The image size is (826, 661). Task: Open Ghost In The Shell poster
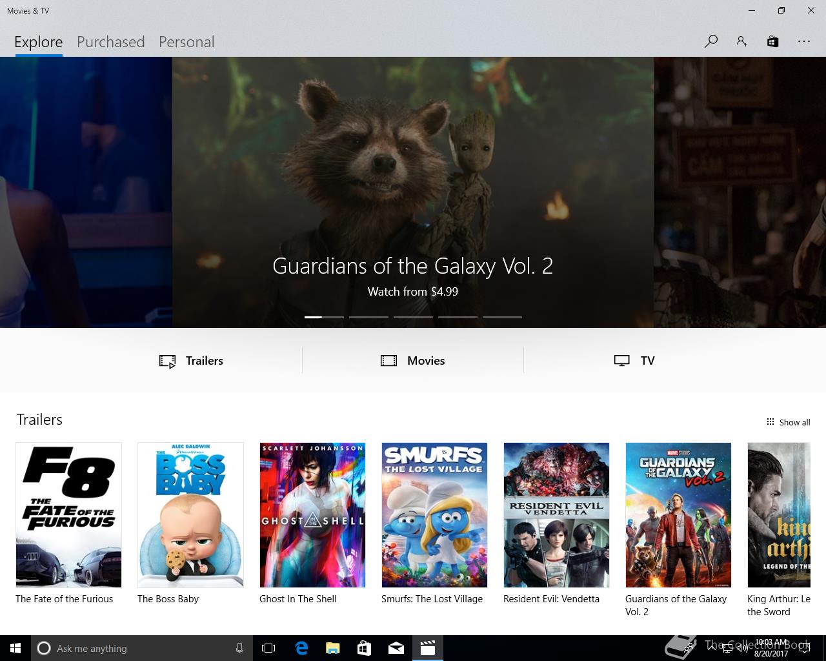[x=312, y=515]
